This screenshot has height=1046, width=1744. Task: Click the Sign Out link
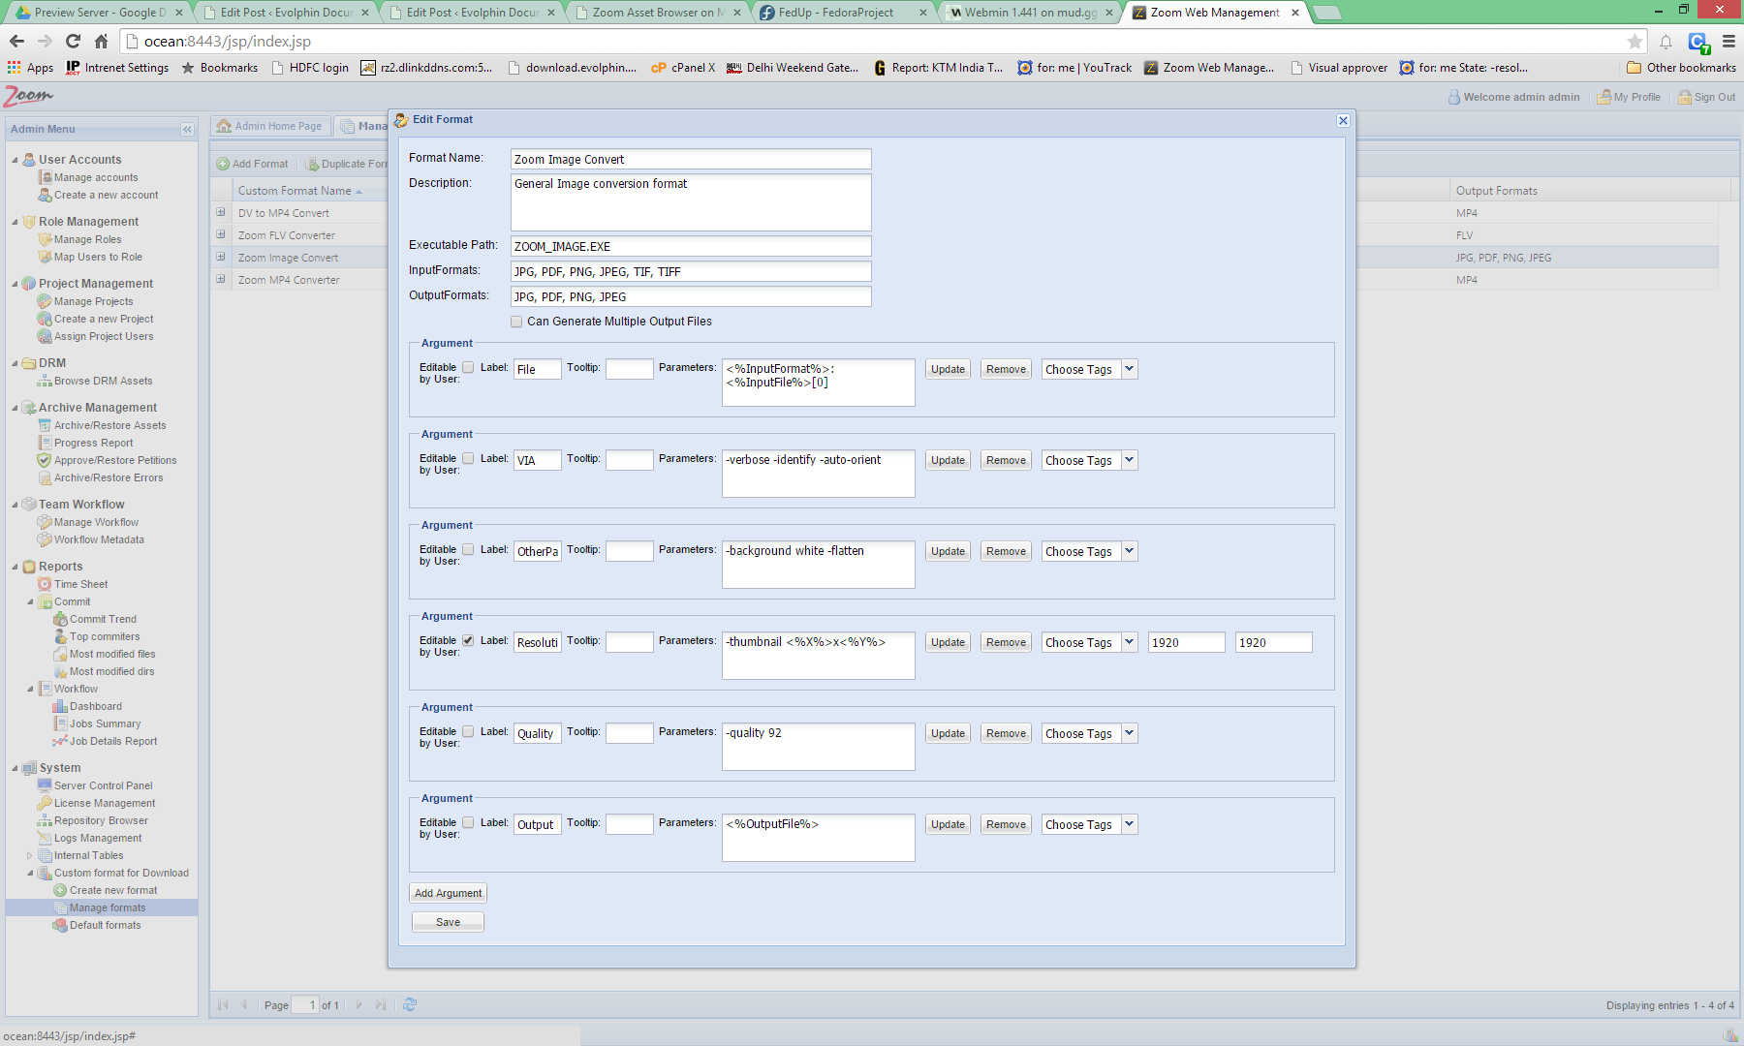(x=1707, y=97)
